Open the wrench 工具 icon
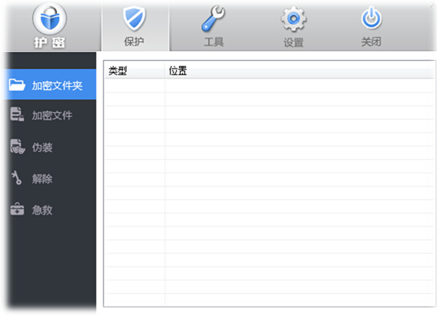 213,18
